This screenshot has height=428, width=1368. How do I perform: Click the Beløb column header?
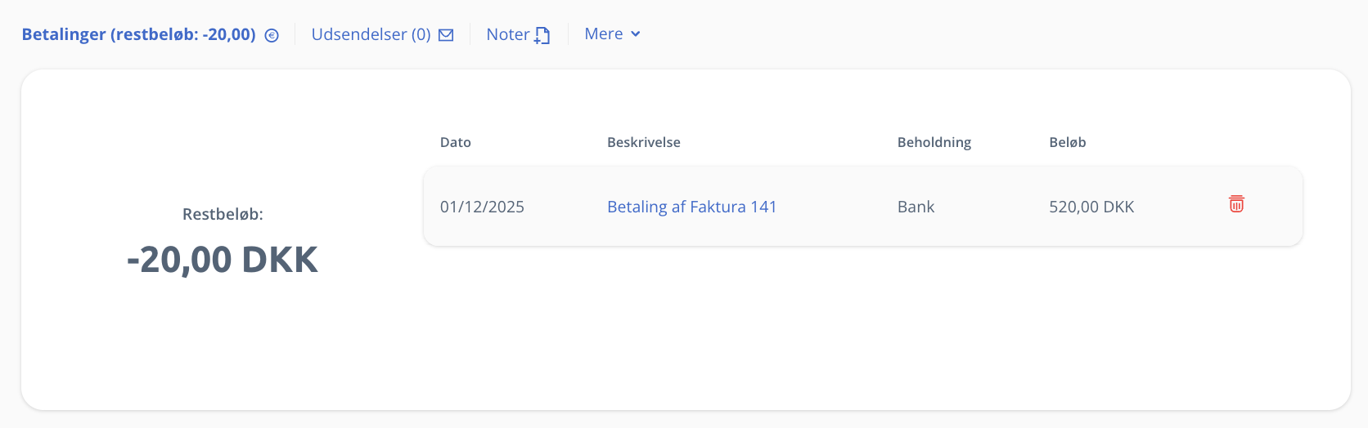click(x=1067, y=142)
